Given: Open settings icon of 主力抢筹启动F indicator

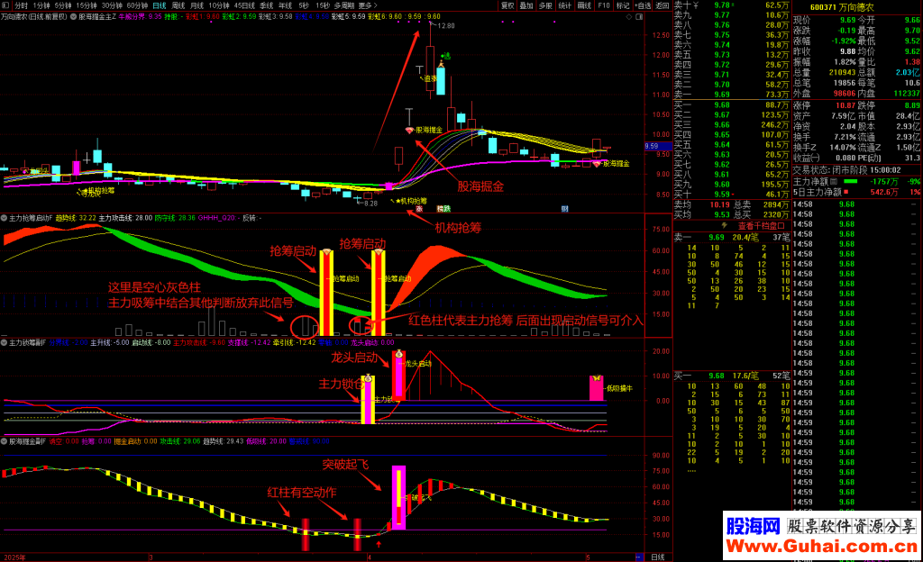Looking at the screenshot, I should coord(4,218).
